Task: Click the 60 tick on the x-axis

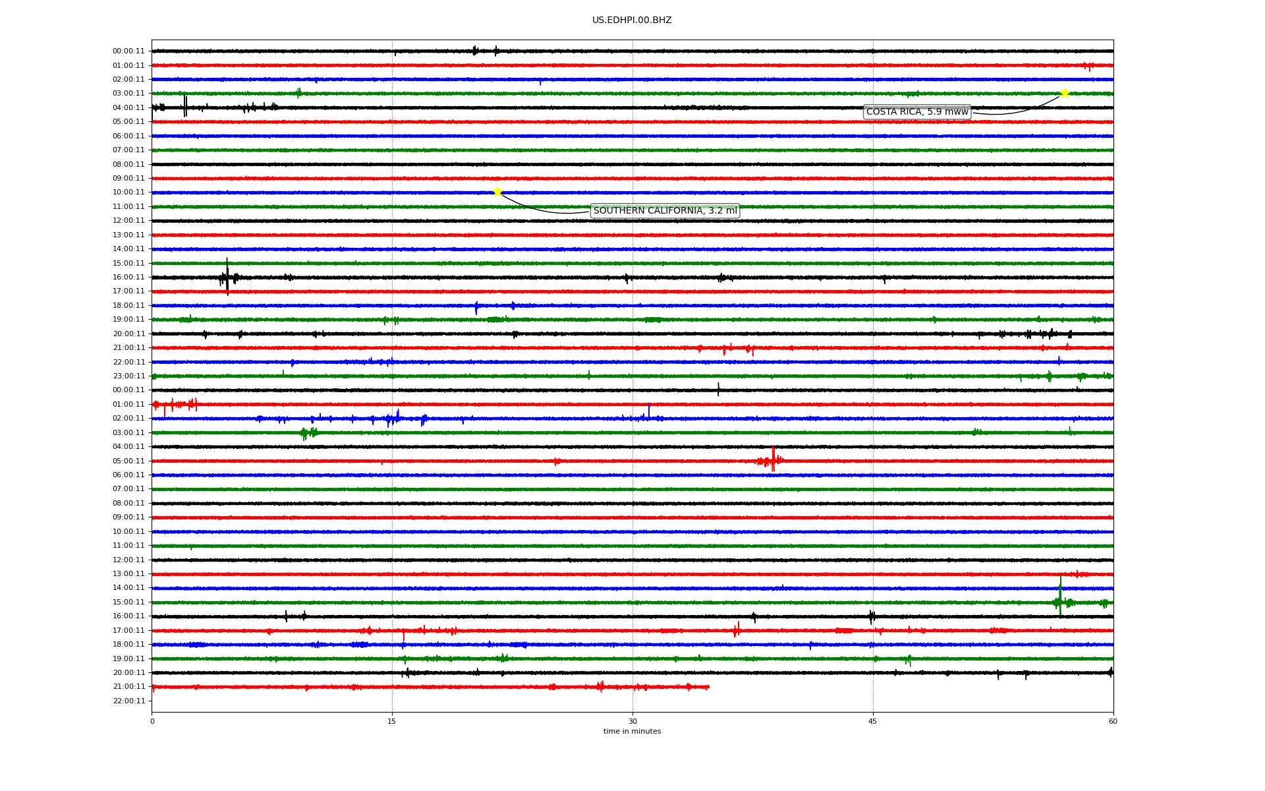Action: (x=1112, y=721)
